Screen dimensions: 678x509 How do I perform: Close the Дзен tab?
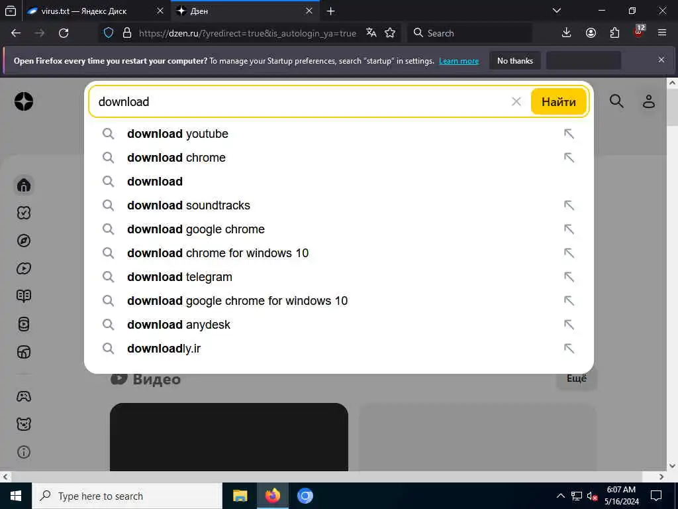[x=309, y=11]
